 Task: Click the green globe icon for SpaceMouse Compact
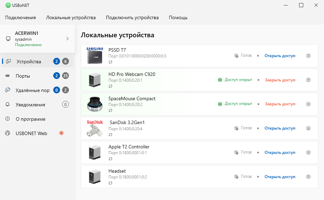pos(220,104)
